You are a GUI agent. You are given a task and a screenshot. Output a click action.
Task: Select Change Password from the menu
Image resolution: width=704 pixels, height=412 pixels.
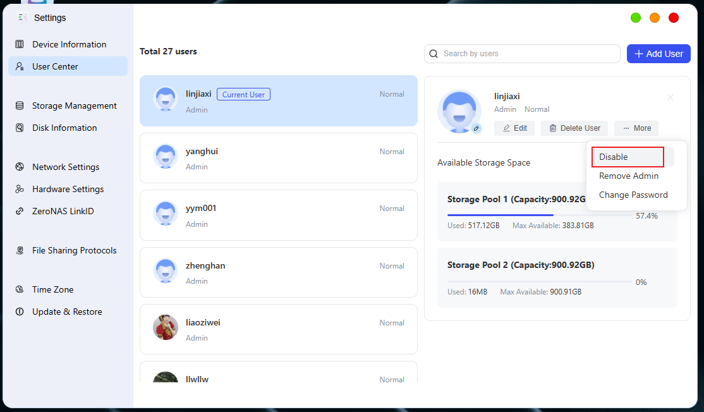click(x=633, y=195)
